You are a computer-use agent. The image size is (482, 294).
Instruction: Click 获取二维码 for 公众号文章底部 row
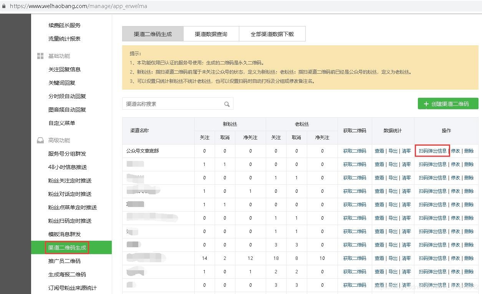click(354, 151)
